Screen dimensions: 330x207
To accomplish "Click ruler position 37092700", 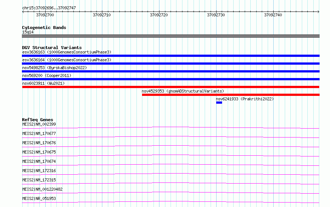I will click(x=45, y=15).
